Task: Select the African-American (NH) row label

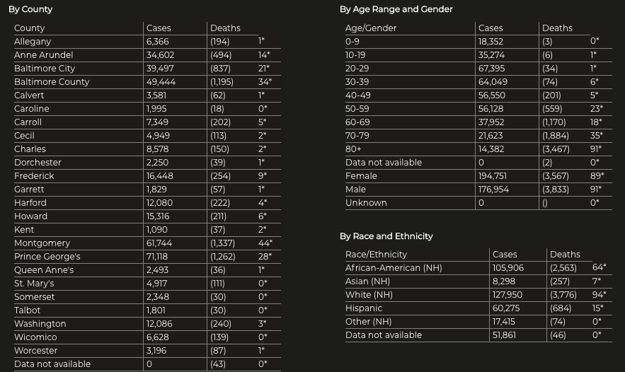Action: (x=393, y=268)
